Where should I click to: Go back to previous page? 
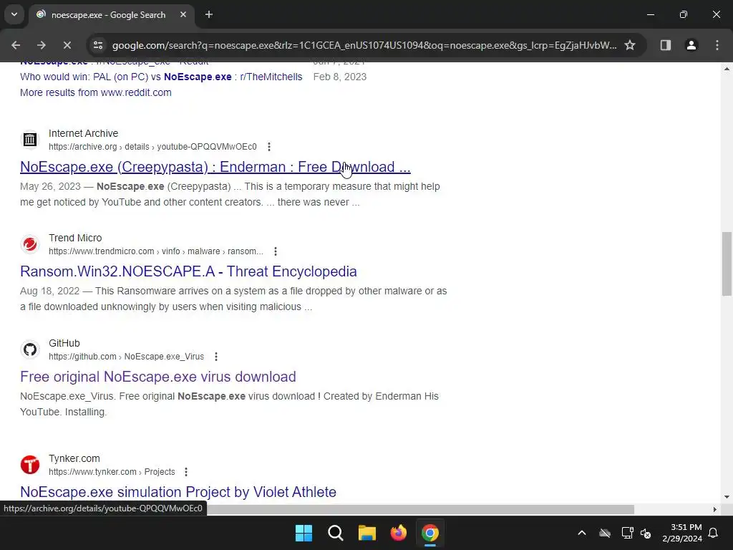pyautogui.click(x=16, y=45)
